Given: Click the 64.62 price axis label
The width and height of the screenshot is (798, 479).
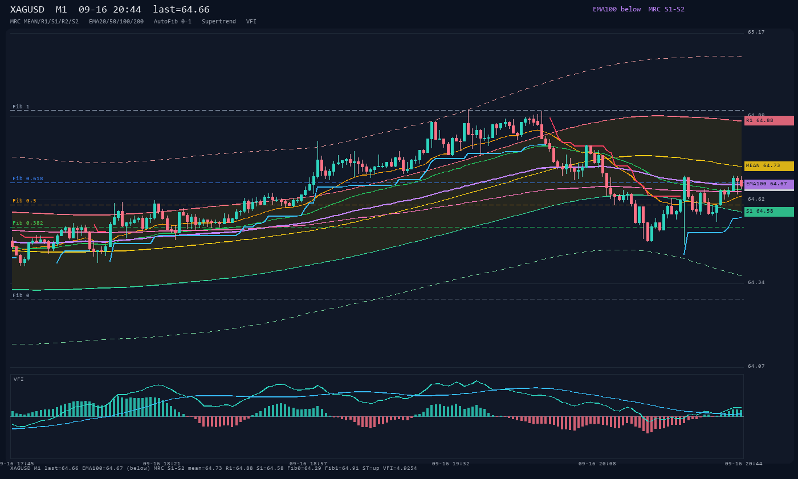Looking at the screenshot, I should coord(756,199).
